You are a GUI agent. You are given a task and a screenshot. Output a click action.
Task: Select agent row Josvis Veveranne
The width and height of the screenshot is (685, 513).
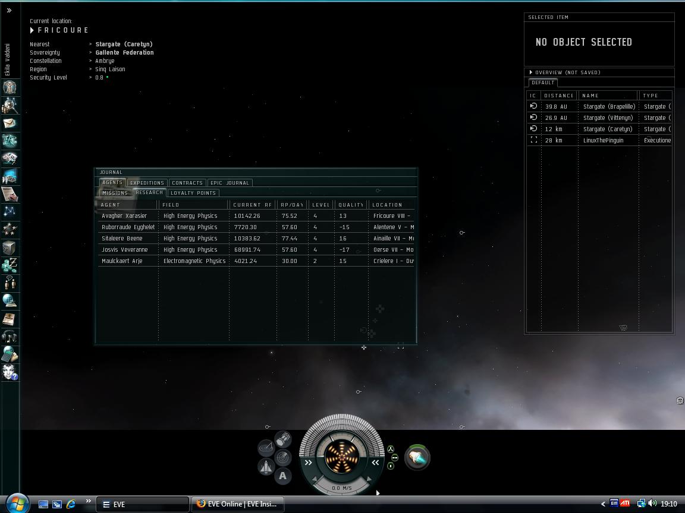(x=256, y=250)
